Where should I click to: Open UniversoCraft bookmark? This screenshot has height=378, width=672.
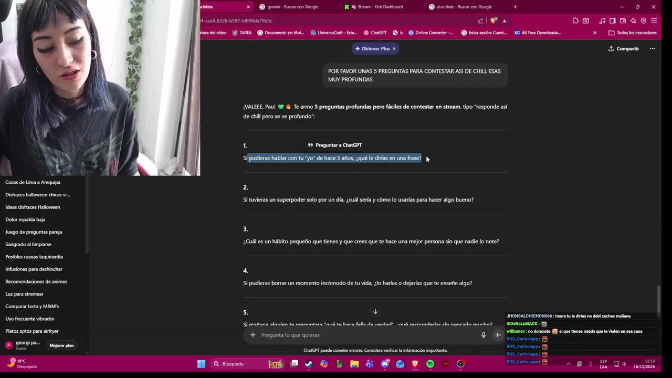(x=334, y=33)
